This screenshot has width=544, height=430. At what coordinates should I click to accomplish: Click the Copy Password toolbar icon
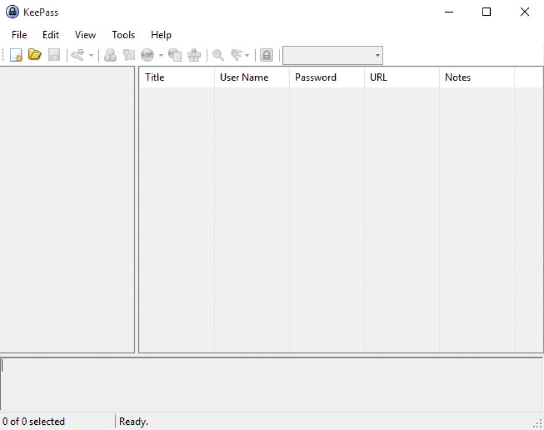pos(128,55)
